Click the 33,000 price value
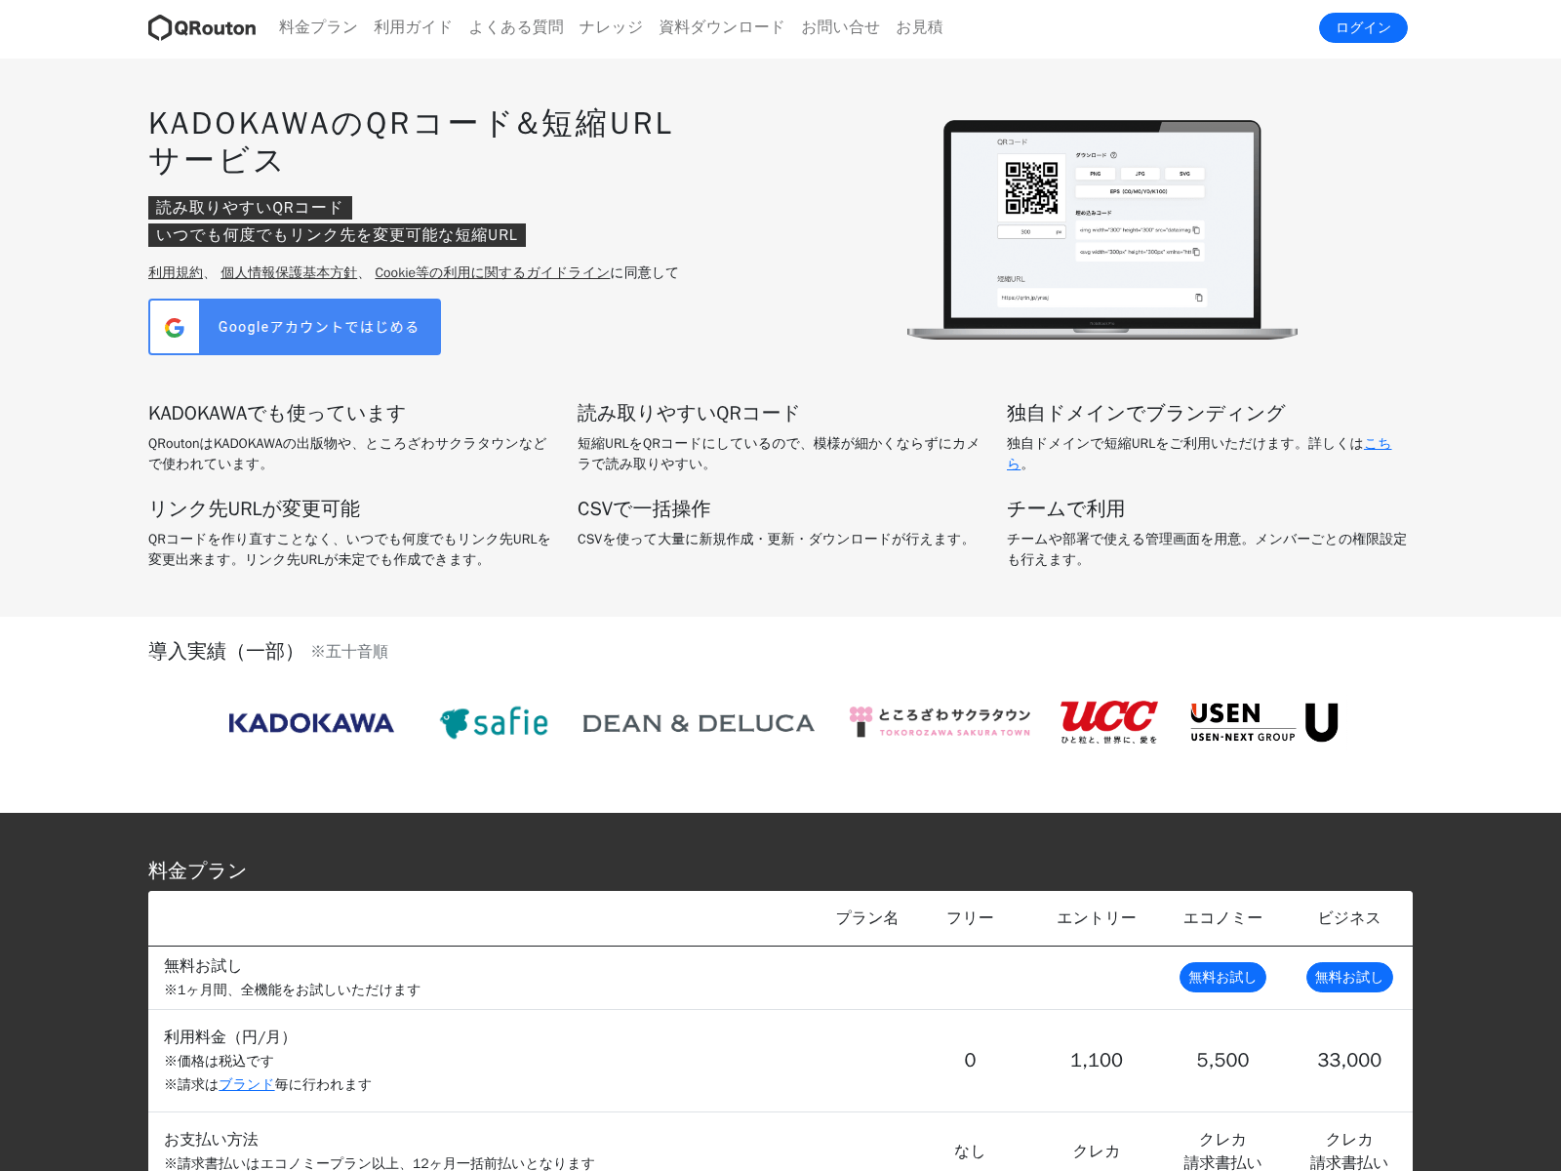The width and height of the screenshot is (1561, 1171). point(1349,1060)
